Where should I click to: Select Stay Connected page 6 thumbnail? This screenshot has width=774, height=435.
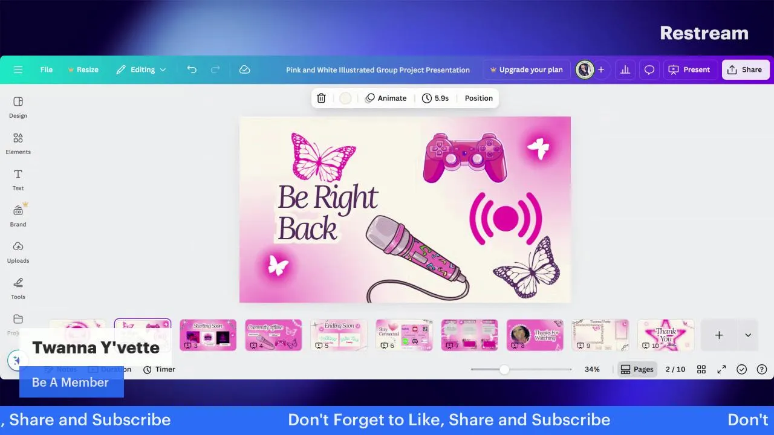(x=404, y=335)
